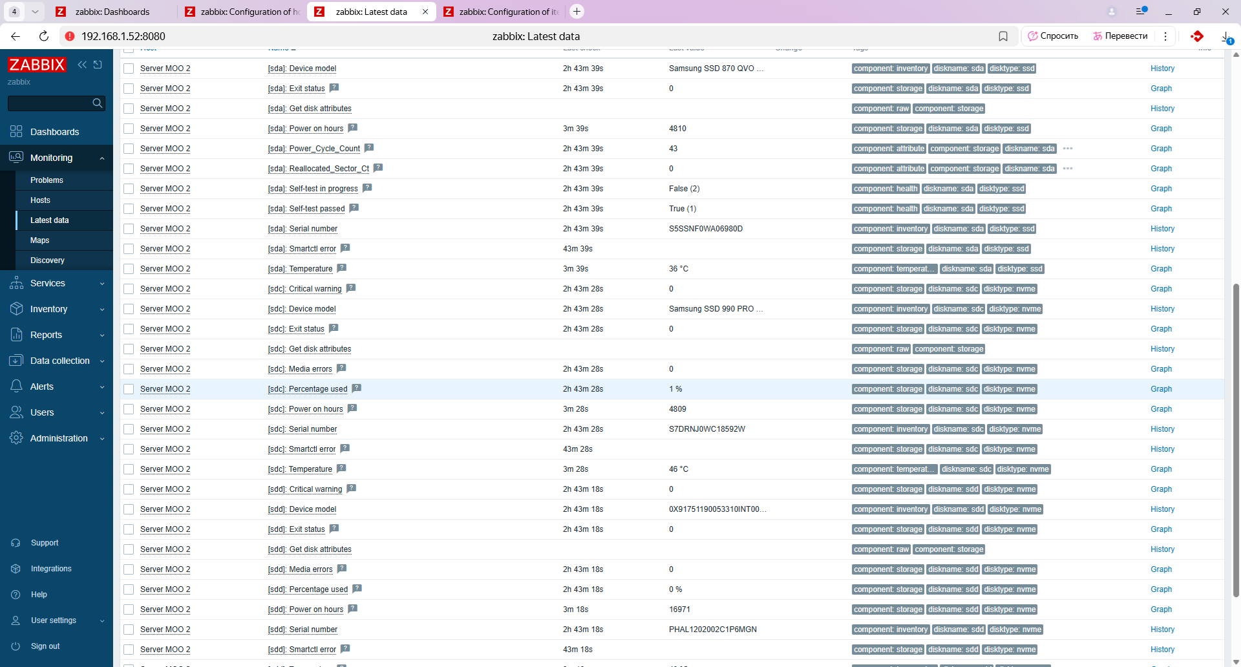Image resolution: width=1241 pixels, height=667 pixels.
Task: Click the browser address bar URL
Action: point(123,36)
